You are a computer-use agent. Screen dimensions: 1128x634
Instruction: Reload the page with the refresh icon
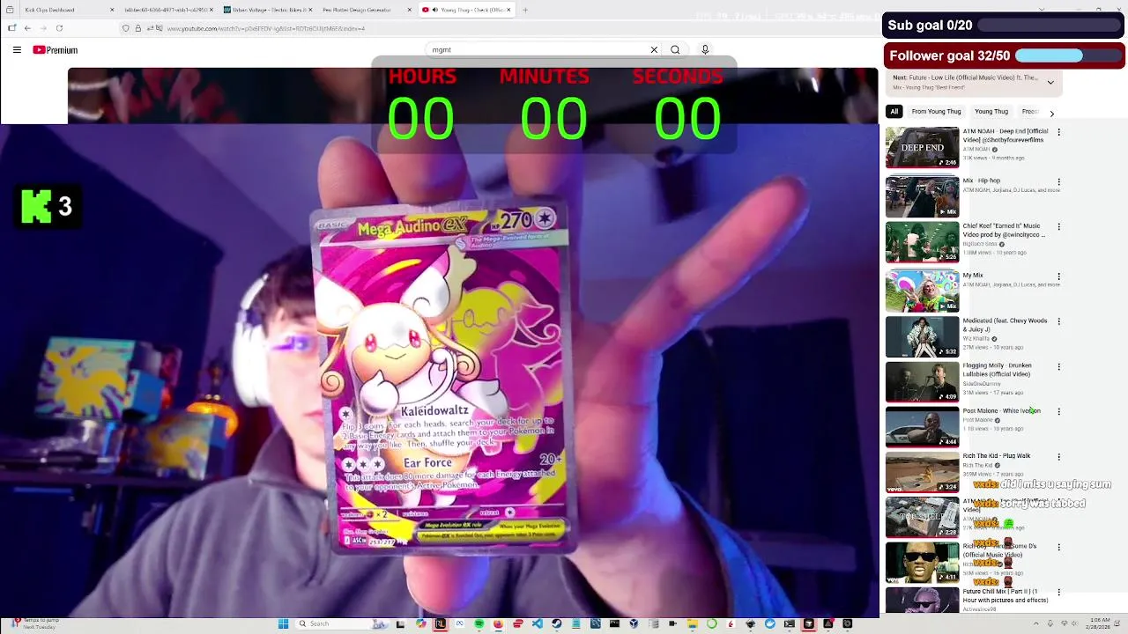[x=59, y=28]
